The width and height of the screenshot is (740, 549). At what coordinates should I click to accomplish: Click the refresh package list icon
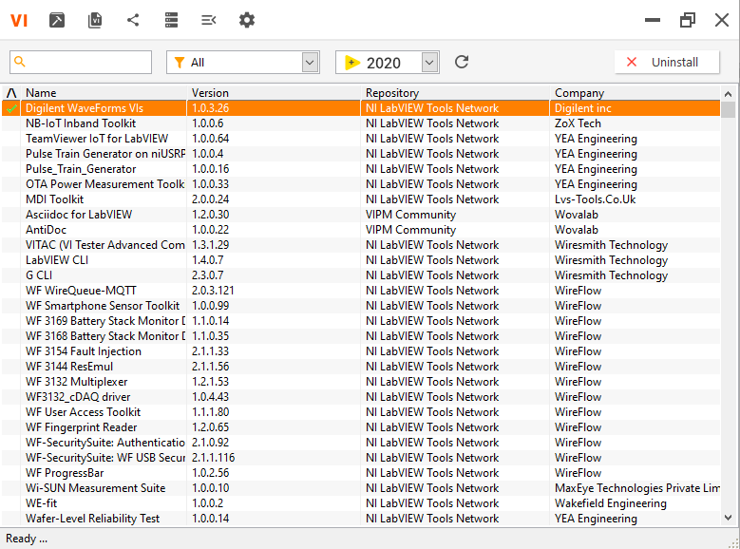(462, 62)
